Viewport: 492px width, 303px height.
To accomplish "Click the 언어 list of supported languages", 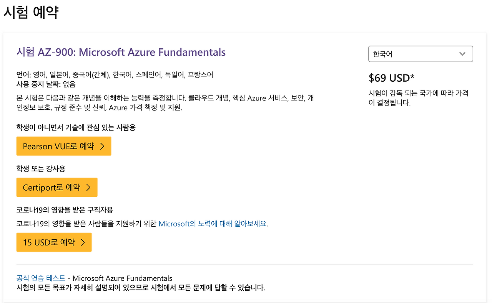I will (115, 74).
